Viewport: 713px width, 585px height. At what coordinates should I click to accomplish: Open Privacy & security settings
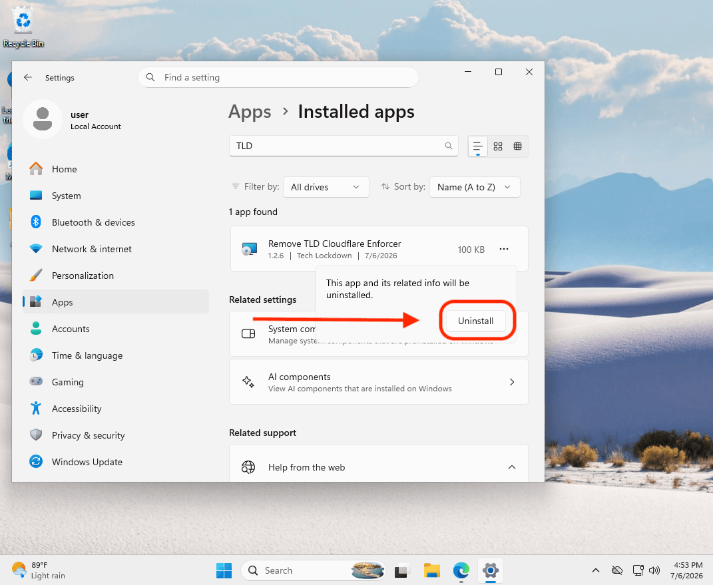click(116, 435)
